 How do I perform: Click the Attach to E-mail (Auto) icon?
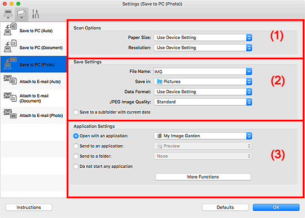(10, 80)
